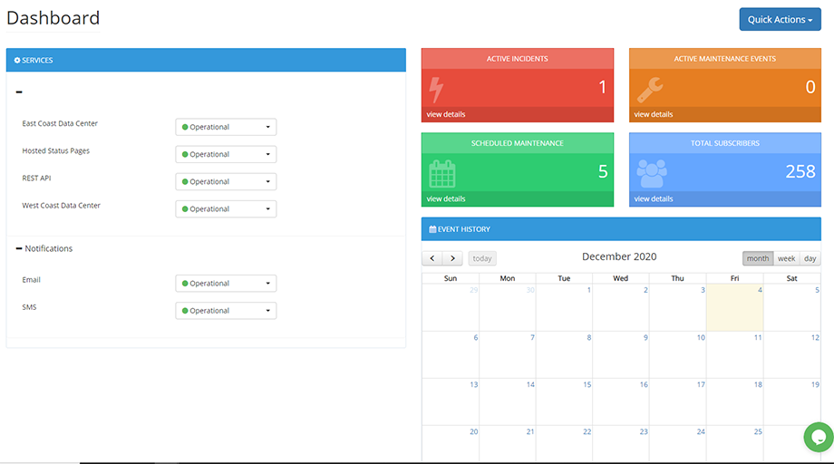This screenshot has height=464, width=834.
Task: Open the Quick Actions dropdown
Action: 780,19
